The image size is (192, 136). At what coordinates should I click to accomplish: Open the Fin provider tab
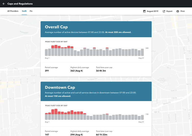click(x=31, y=11)
